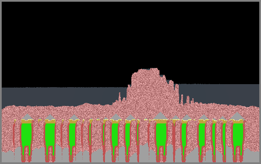The height and width of the screenshot is (164, 261).
Task: Click the large gray triangle cap under the mound
Action: (x=160, y=116)
